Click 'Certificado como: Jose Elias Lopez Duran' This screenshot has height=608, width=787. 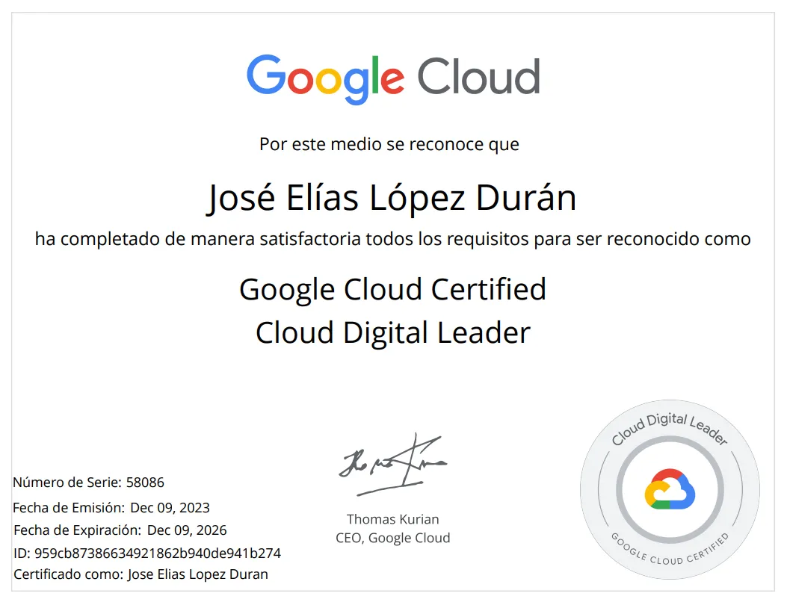click(x=141, y=574)
